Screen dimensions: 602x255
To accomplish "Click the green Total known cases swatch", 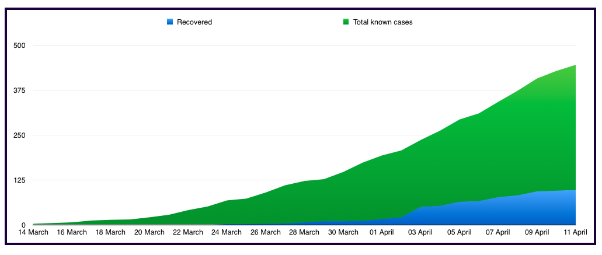I will click(346, 22).
